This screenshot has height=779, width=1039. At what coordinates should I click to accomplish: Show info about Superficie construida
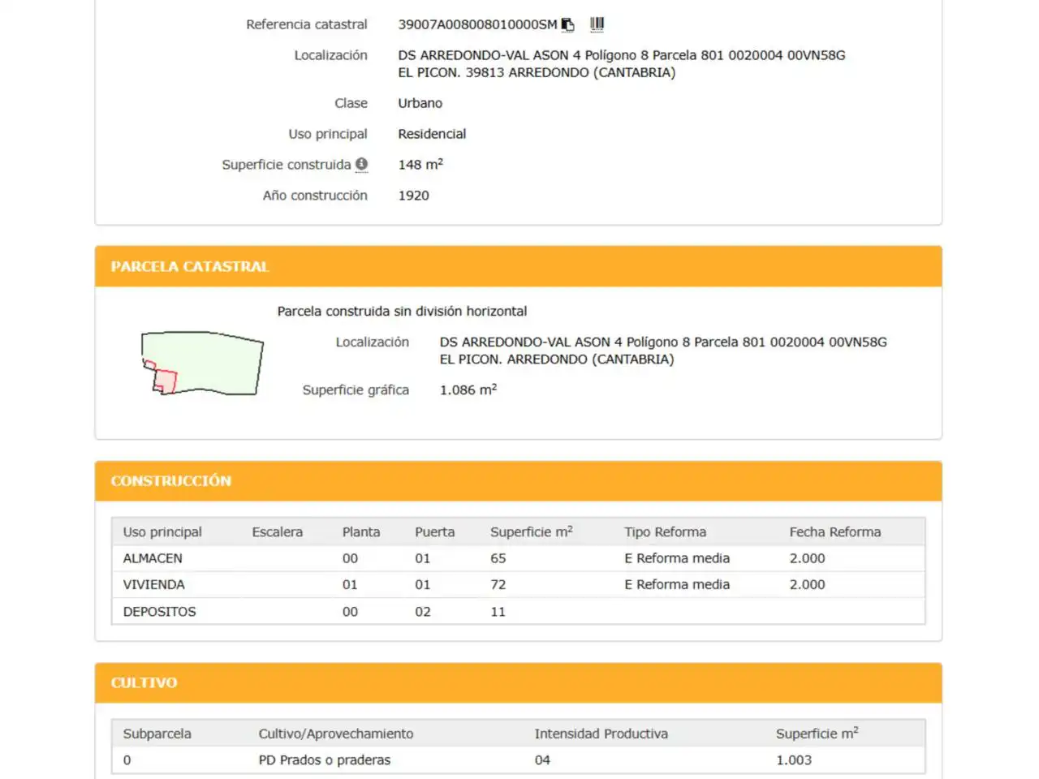361,164
